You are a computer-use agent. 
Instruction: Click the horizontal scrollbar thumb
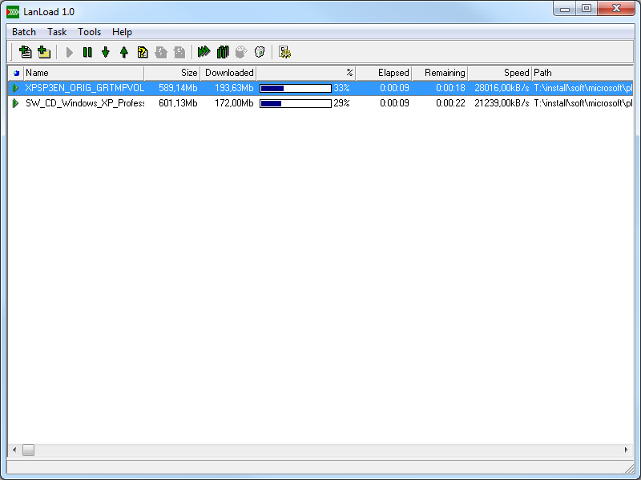(28, 450)
